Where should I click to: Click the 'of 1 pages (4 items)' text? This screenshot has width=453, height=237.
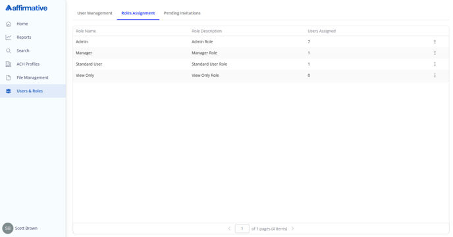(269, 229)
